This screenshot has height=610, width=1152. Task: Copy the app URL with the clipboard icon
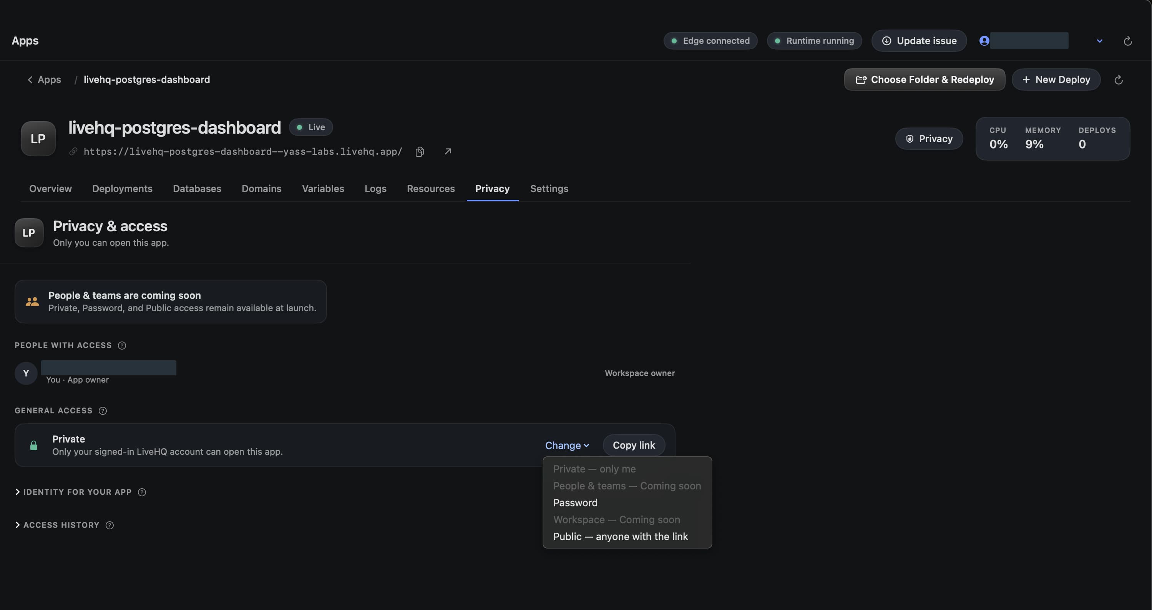pyautogui.click(x=420, y=152)
